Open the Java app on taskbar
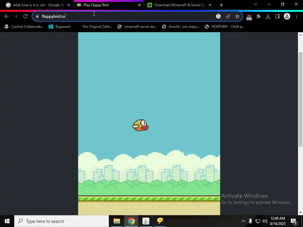 pyautogui.click(x=146, y=221)
